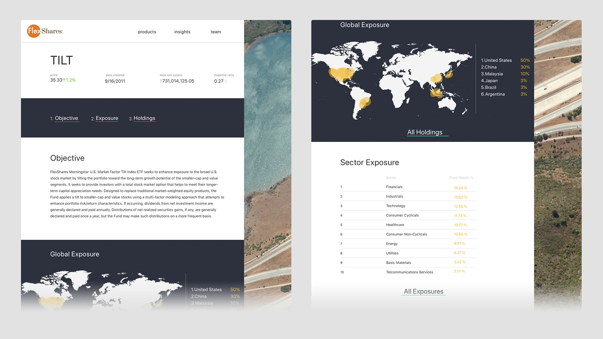Click the green price change arrow
This screenshot has width=603, height=339.
coord(64,80)
